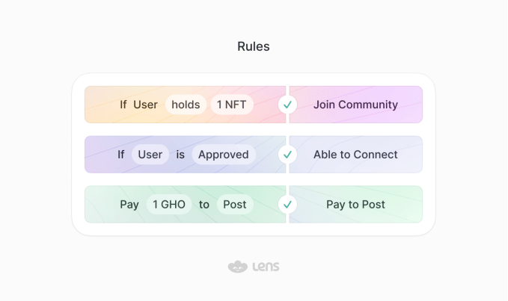Click "If User" text in the NFT rule
Image resolution: width=508 pixels, height=301 pixels.
(138, 105)
